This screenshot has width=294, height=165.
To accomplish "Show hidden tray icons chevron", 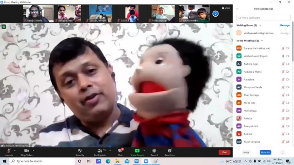I will click(246, 161).
